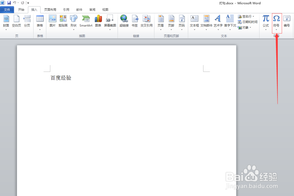Switch to the 页面布局 ribbon tab
The width and height of the screenshot is (294, 196).
(x=50, y=9)
